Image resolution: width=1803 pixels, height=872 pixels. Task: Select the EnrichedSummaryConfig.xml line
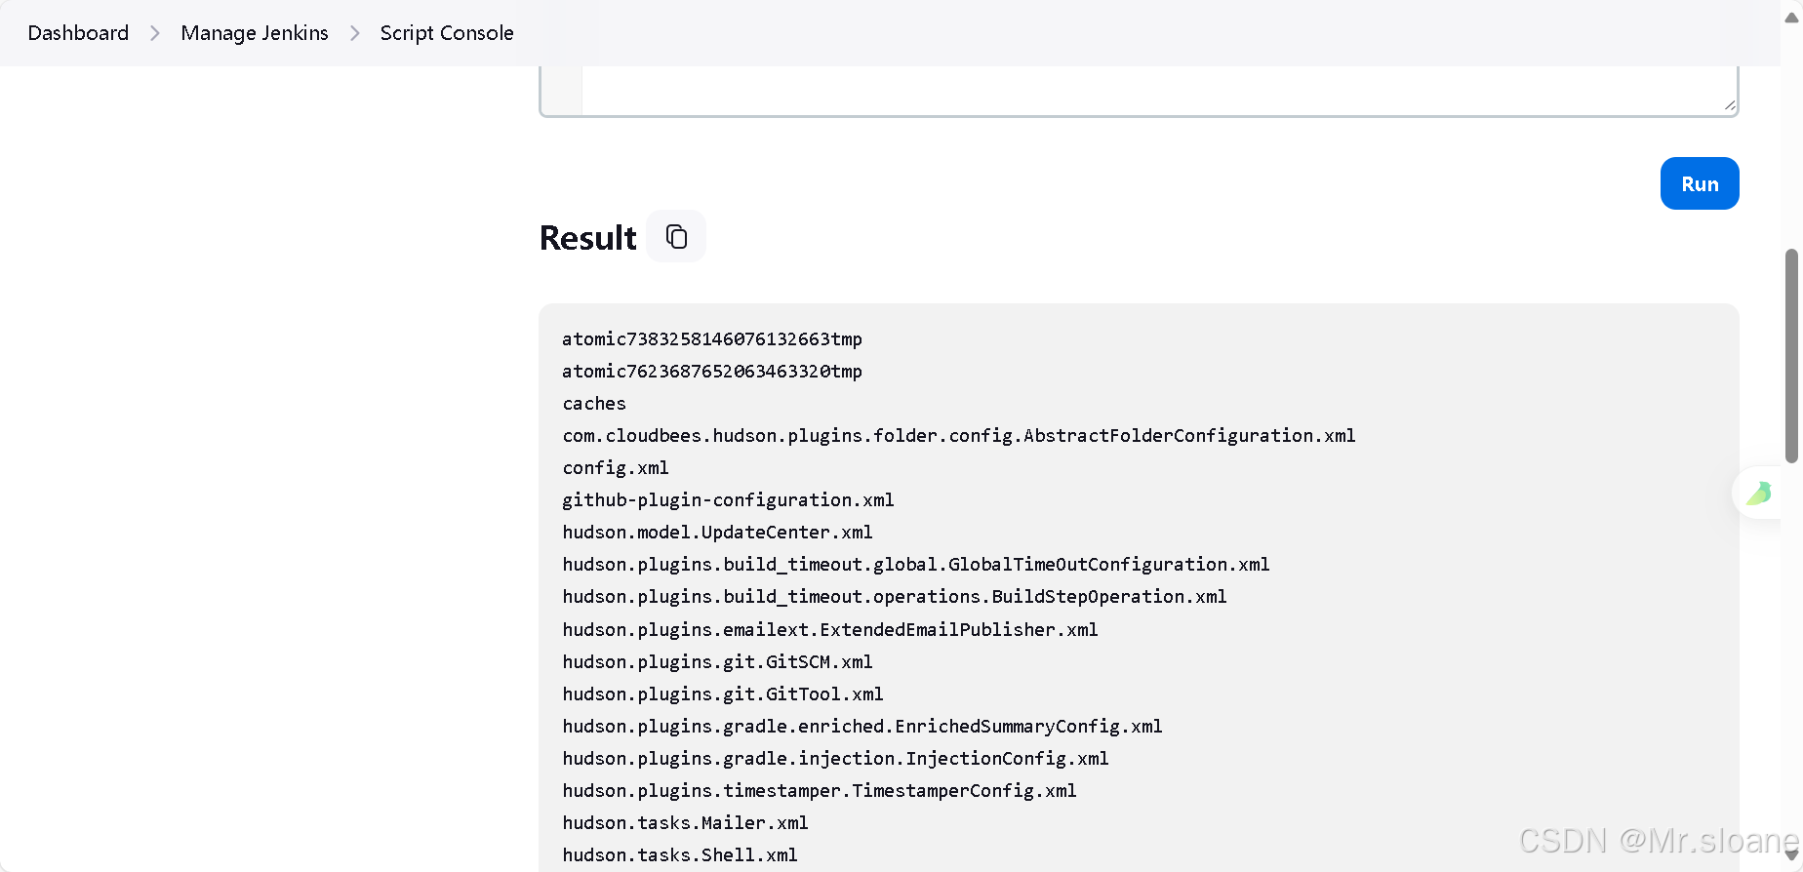[x=862, y=727]
